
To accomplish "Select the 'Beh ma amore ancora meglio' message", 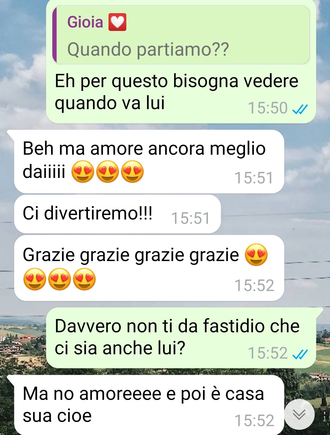I will coord(149,162).
